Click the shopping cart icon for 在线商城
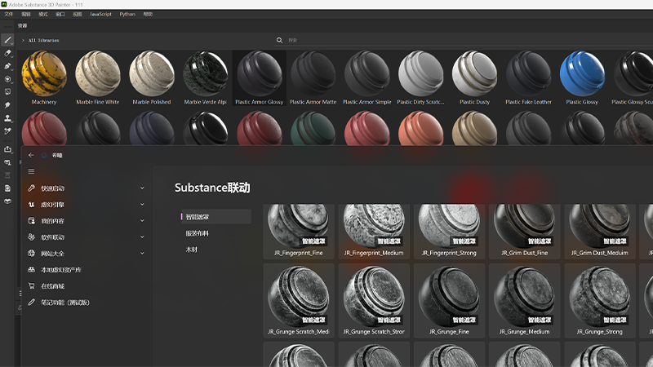This screenshot has height=367, width=653. tap(32, 286)
